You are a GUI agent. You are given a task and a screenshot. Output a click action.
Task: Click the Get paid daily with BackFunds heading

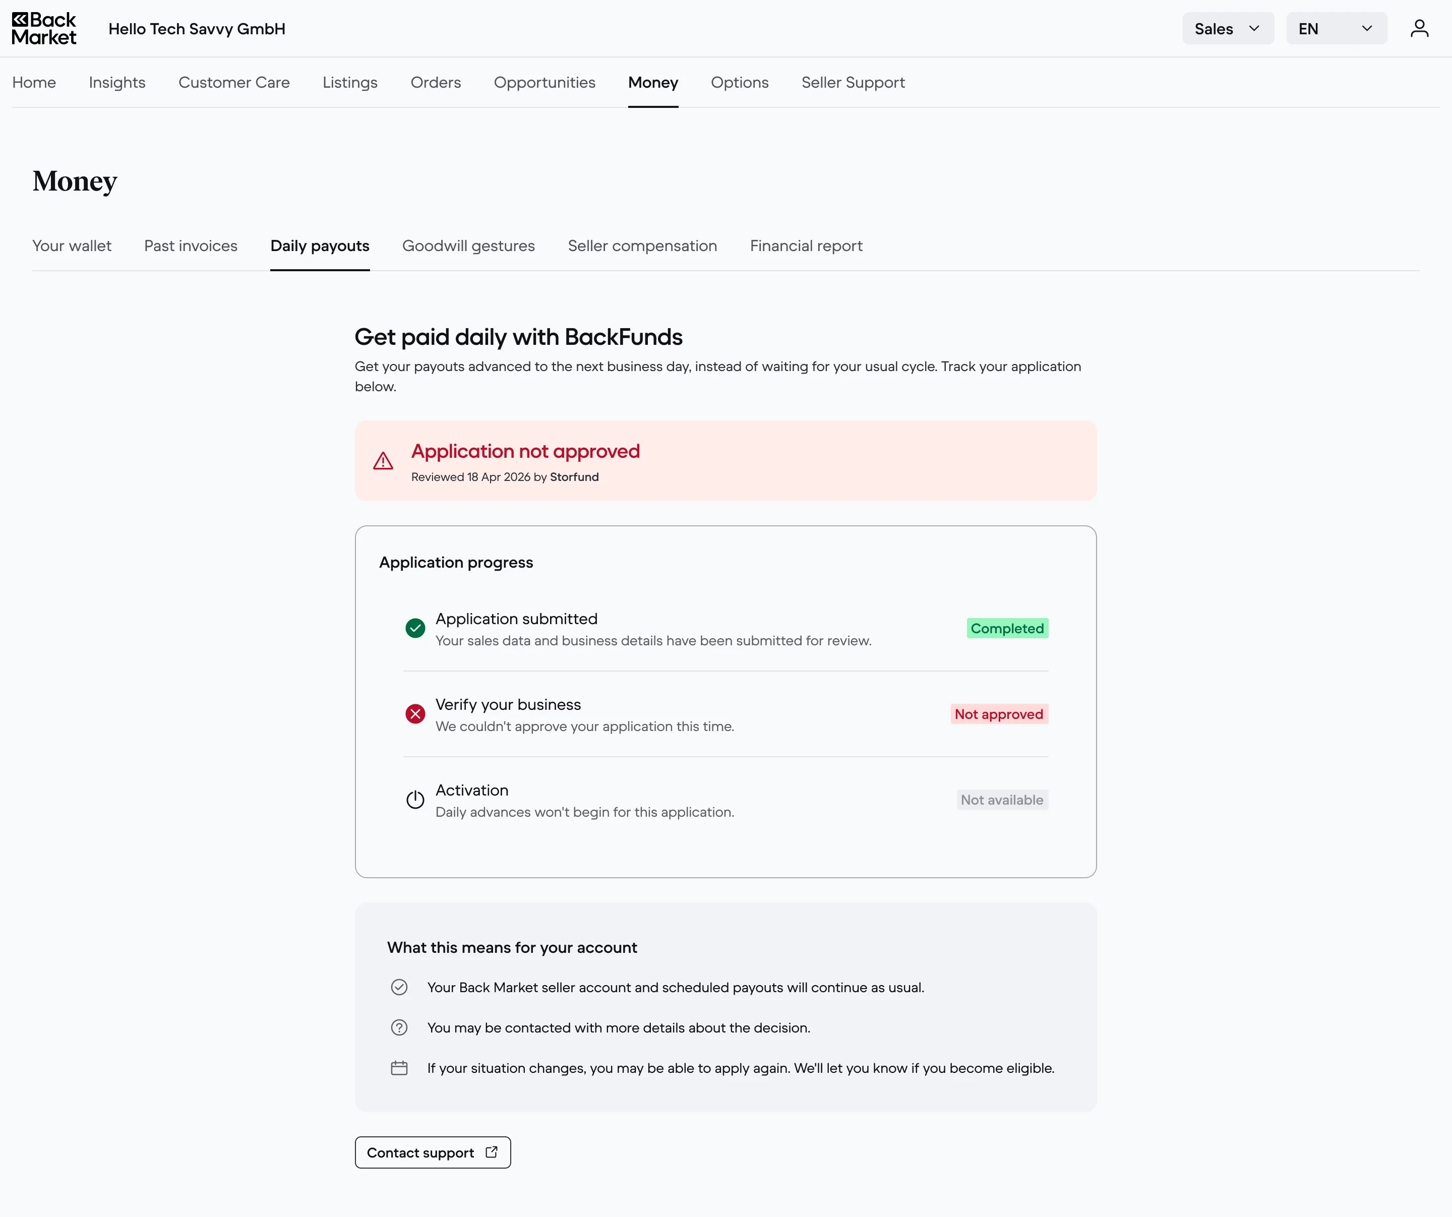coord(519,337)
